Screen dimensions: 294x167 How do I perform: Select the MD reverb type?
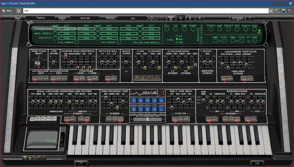[177, 39]
